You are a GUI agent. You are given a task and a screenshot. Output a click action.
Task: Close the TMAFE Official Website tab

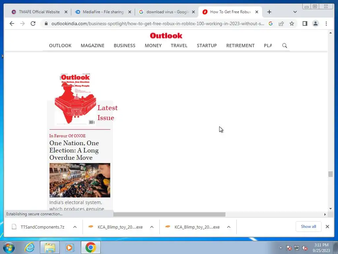66,12
